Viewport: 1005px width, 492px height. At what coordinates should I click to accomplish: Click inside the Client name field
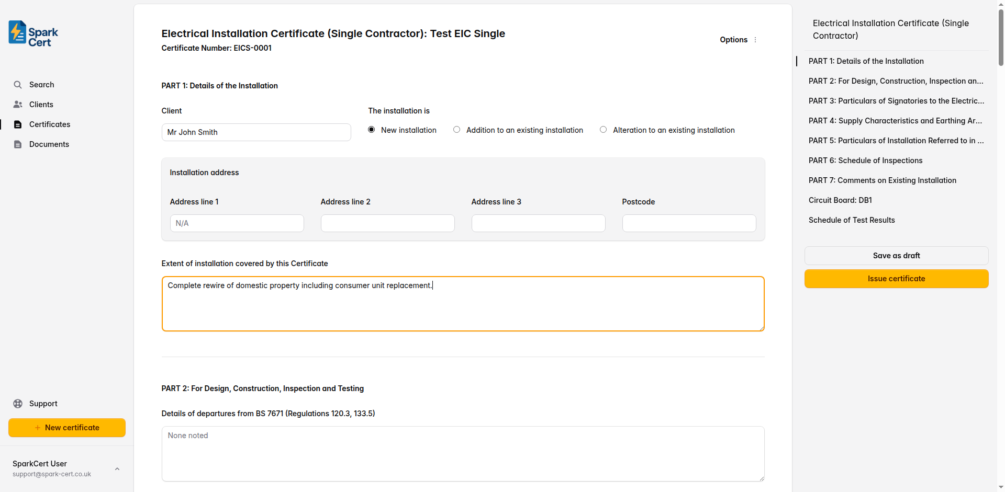pyautogui.click(x=255, y=132)
